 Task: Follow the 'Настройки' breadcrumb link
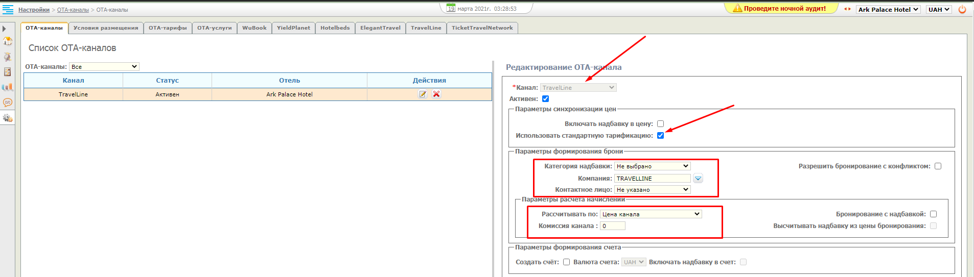pos(34,10)
